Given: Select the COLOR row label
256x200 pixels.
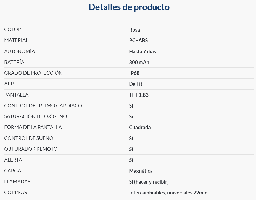Looking at the screenshot, I should click(13, 30).
